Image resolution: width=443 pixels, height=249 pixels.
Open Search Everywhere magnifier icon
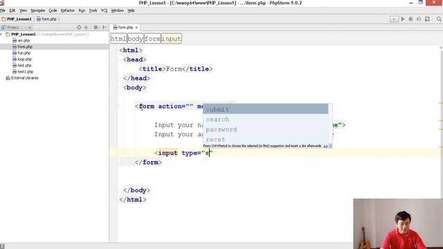point(439,19)
